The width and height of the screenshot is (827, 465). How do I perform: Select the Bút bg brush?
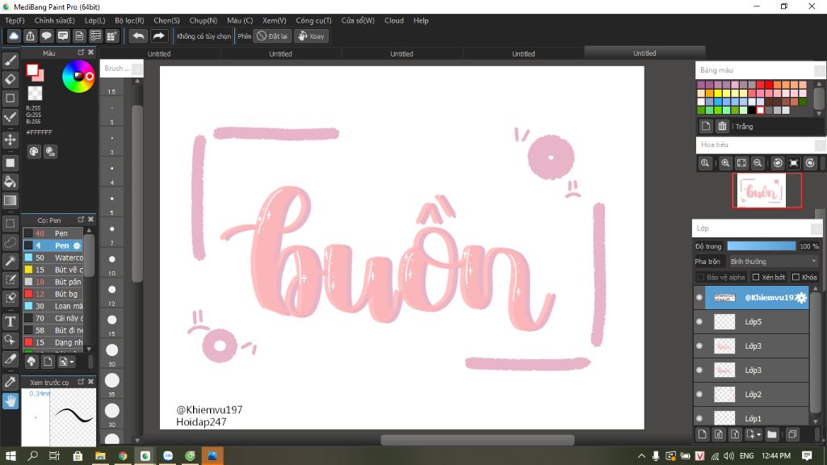[53, 294]
